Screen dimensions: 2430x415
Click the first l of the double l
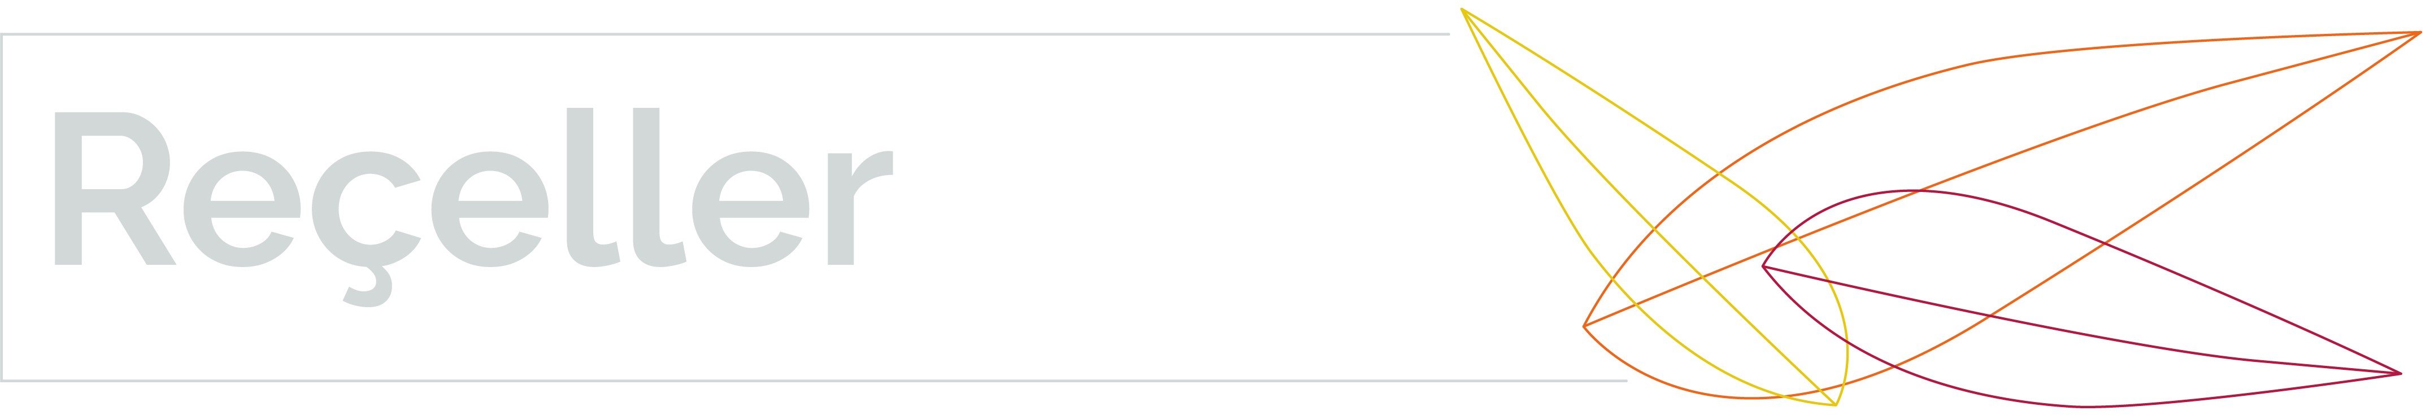592,187
